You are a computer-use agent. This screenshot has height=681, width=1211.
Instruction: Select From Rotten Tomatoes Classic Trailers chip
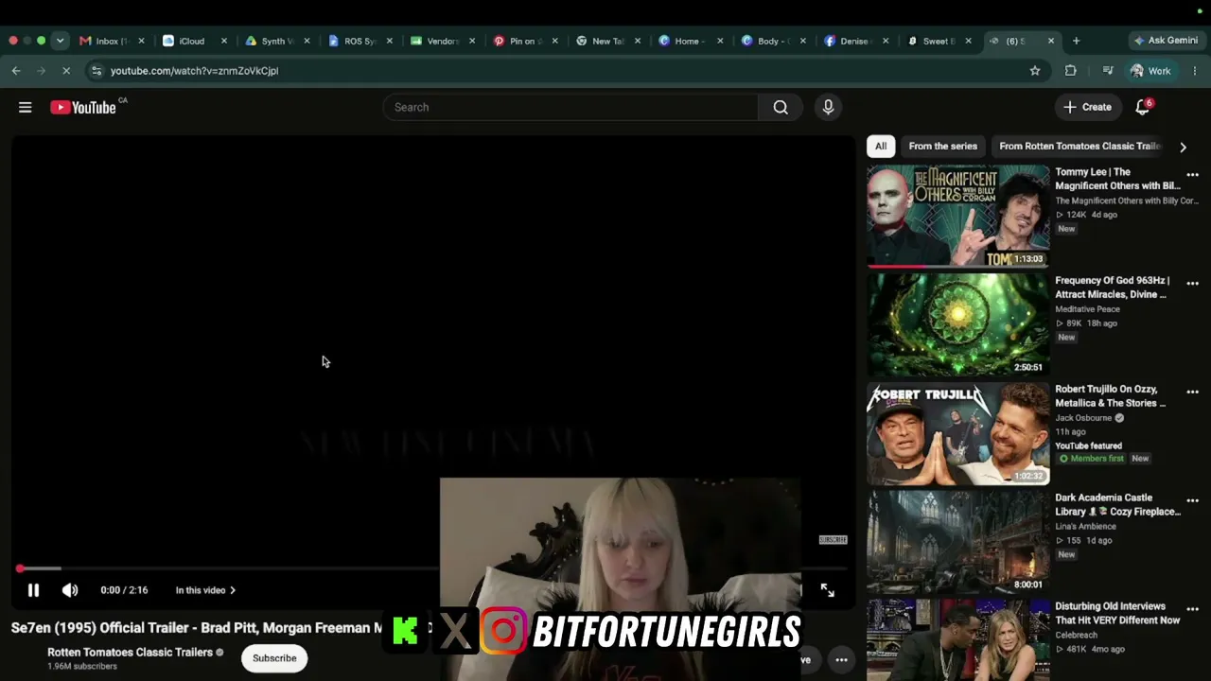[1079, 147]
